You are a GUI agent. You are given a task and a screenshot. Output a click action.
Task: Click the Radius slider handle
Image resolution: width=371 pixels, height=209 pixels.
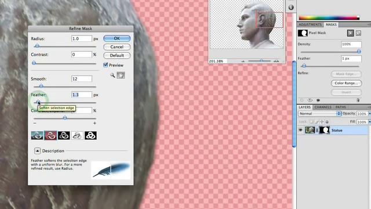pyautogui.click(x=37, y=46)
